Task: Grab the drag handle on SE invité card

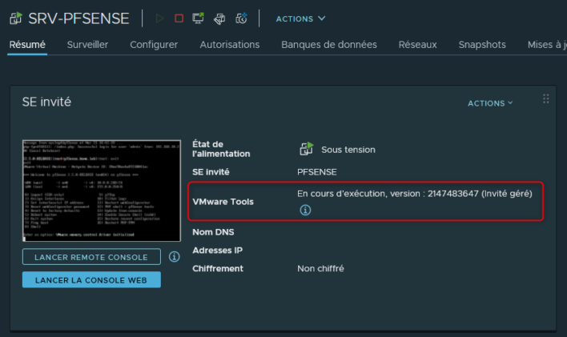Action: pyautogui.click(x=546, y=99)
